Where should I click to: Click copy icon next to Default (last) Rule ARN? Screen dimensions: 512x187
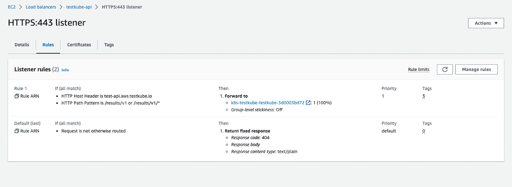[x=16, y=131]
